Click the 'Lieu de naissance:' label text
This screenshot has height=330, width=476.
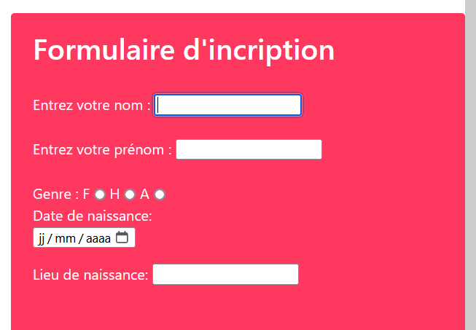click(x=90, y=275)
